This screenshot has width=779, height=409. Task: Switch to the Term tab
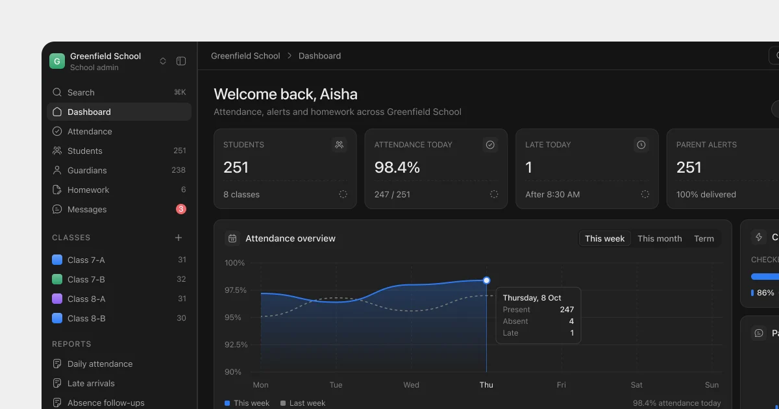tap(704, 238)
